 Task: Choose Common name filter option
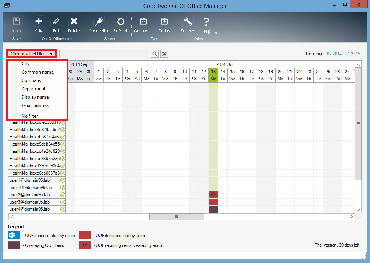coord(37,72)
